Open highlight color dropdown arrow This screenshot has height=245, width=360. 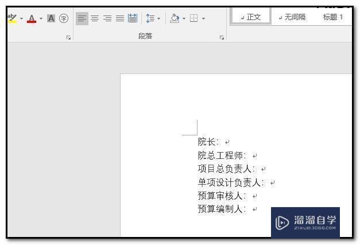(x=22, y=18)
